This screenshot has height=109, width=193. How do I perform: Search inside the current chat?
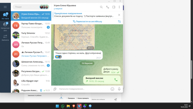tap(101, 7)
